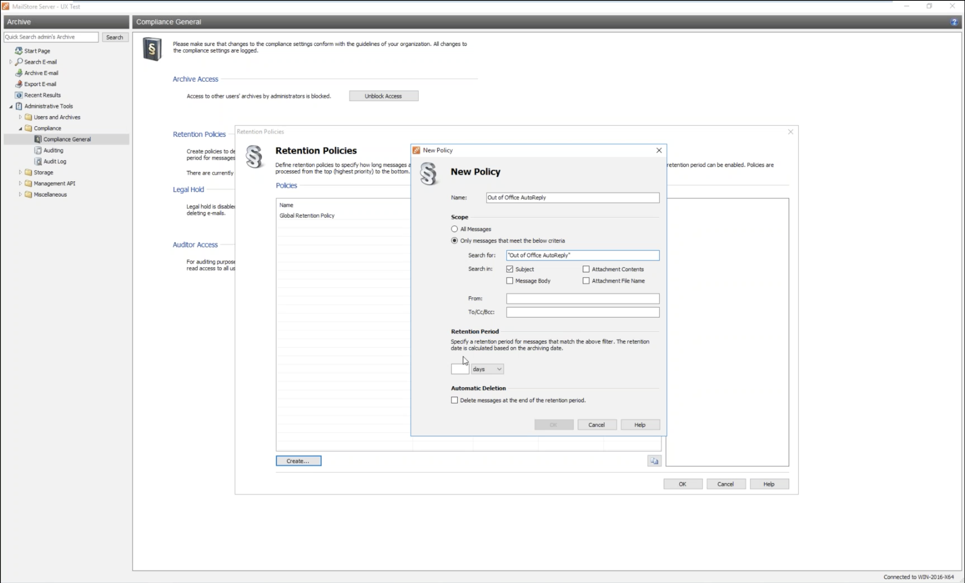The width and height of the screenshot is (965, 583).
Task: Open the days unit dropdown
Action: click(487, 369)
